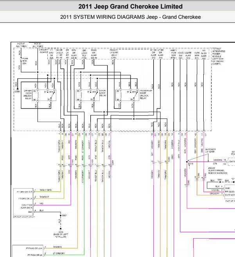The image size is (235, 257).
Task: Click the horizontal 'VIO/ORG' label beside pin 15
Action: click(x=218, y=160)
